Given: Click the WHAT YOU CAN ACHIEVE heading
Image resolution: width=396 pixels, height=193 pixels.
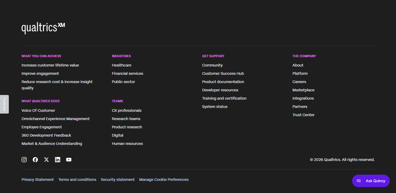Looking at the screenshot, I should coord(41,56).
